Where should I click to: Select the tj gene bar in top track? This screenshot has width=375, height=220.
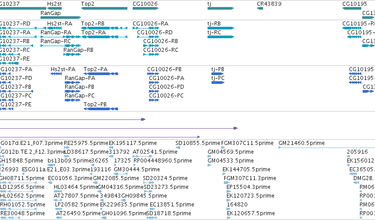point(221,8)
